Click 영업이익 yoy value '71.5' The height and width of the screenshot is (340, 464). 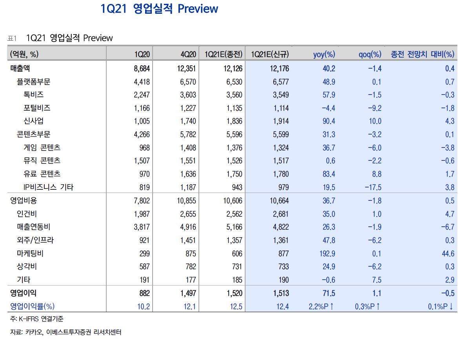tap(329, 293)
